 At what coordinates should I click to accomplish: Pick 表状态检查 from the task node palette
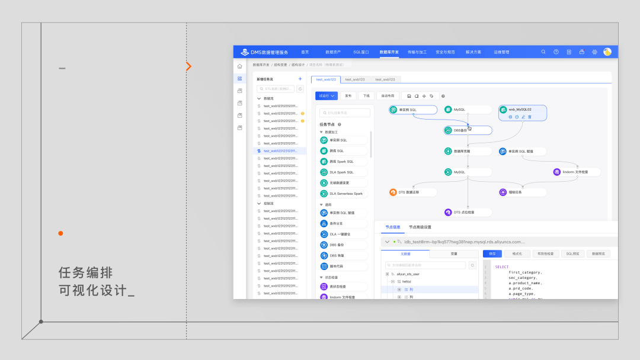point(343,287)
